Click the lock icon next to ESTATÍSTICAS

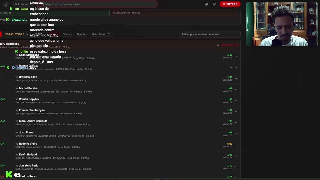click(x=27, y=34)
